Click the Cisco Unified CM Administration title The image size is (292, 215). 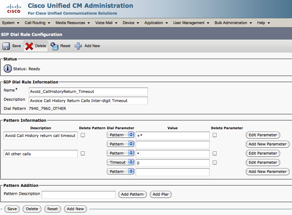click(x=80, y=5)
